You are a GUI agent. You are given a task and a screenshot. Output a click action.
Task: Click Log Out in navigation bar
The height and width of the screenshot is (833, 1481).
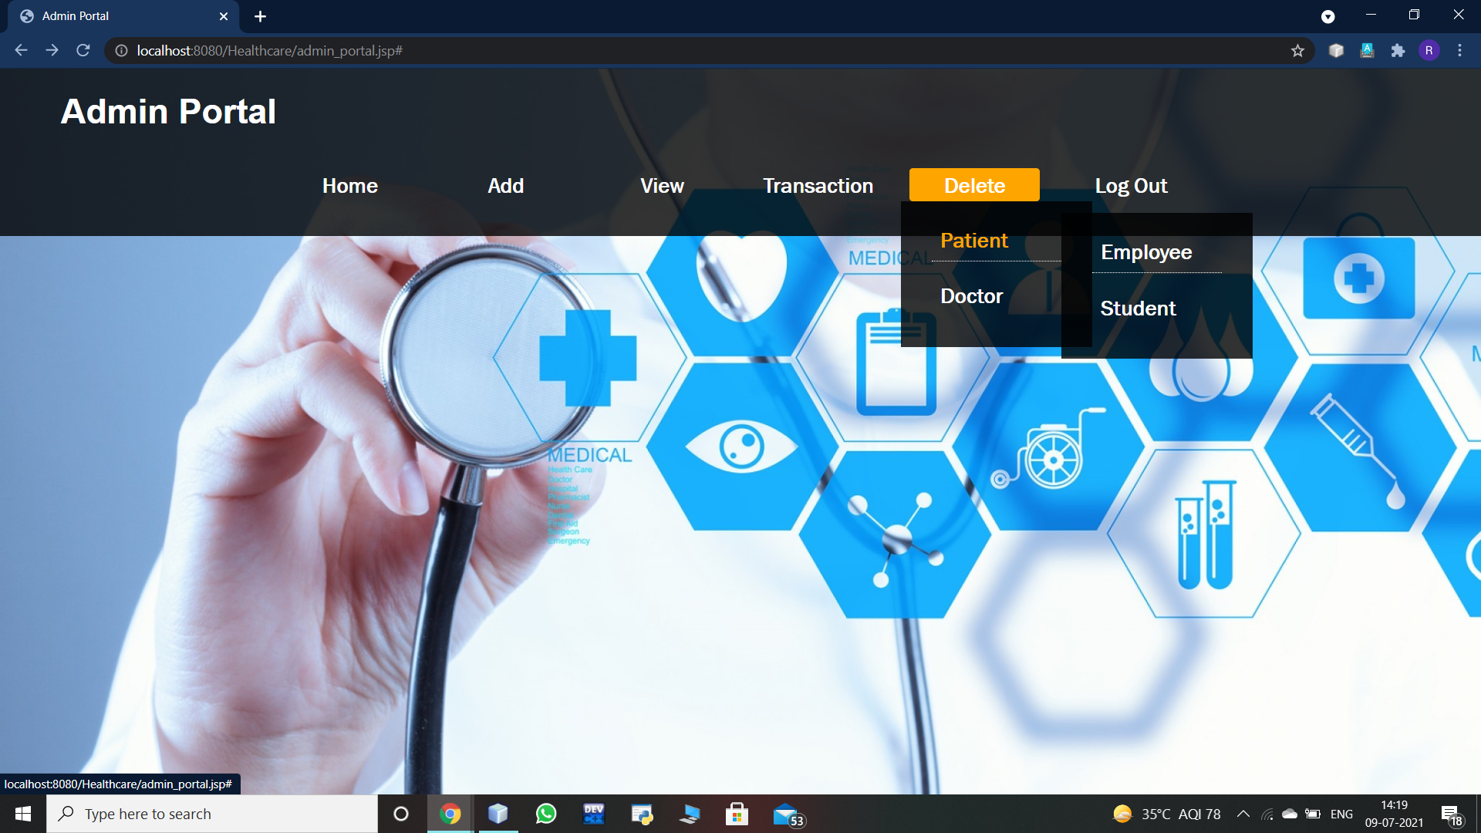[1131, 185]
